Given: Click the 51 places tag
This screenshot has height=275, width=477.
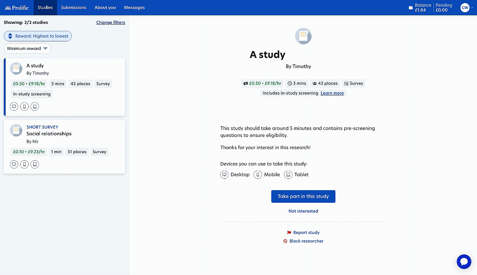Looking at the screenshot, I should tap(77, 152).
